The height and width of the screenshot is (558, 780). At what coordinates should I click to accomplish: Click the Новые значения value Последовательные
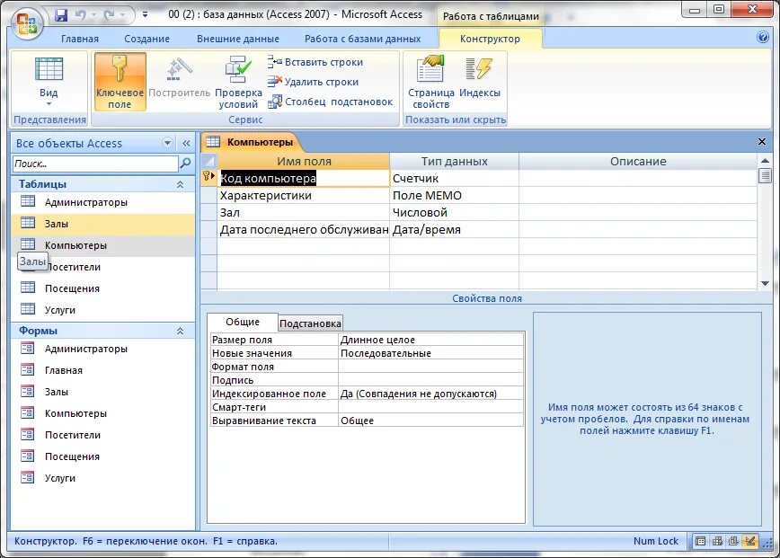coord(430,353)
